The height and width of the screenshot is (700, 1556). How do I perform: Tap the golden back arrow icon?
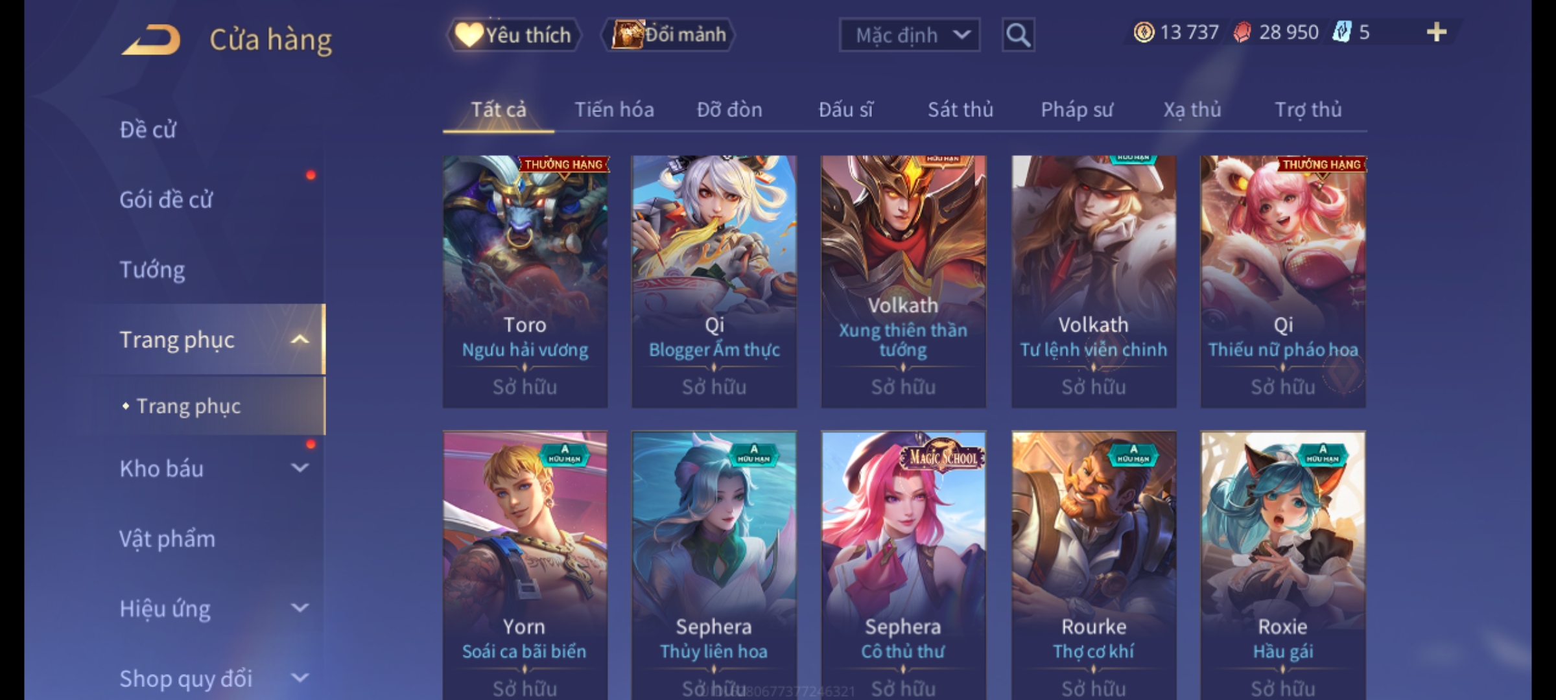(x=150, y=39)
